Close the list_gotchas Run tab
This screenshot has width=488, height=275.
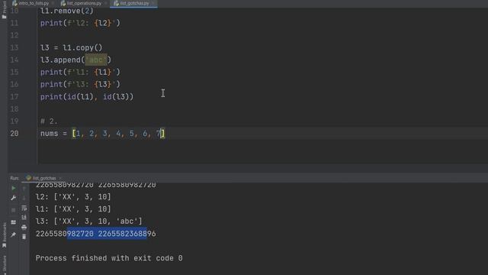coord(60,178)
